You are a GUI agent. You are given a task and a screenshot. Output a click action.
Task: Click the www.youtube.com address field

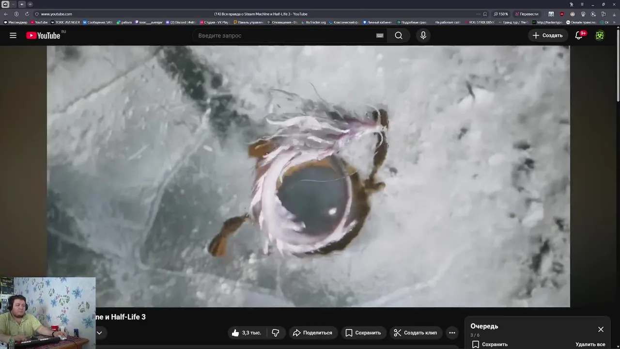click(x=57, y=14)
